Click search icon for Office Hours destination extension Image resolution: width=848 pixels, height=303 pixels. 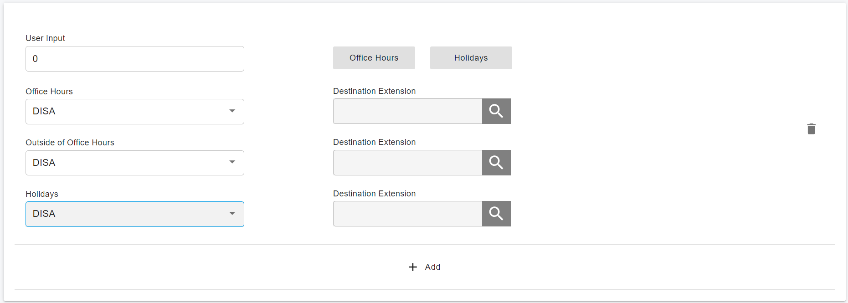pyautogui.click(x=496, y=111)
